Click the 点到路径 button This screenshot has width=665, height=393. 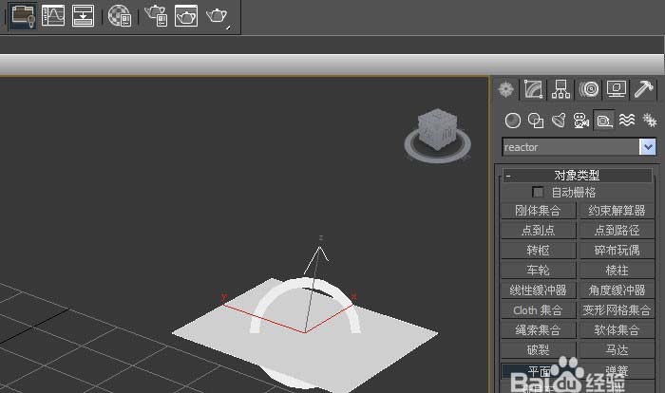(617, 231)
